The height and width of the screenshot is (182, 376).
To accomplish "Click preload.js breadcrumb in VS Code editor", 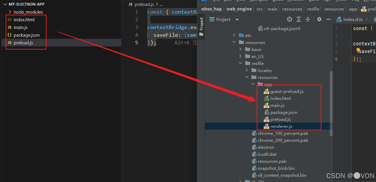I will point(144,4).
